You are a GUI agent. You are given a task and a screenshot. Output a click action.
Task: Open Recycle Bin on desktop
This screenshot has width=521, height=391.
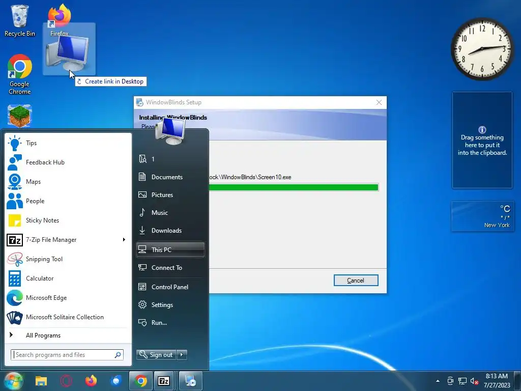(20, 20)
